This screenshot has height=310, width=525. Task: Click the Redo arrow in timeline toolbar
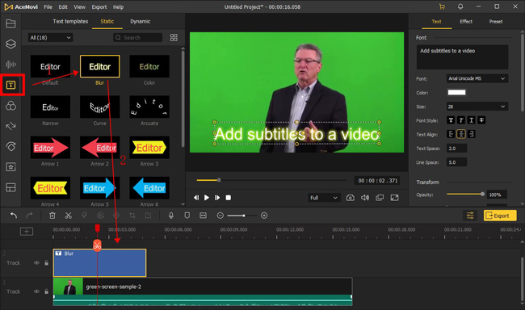(x=29, y=216)
